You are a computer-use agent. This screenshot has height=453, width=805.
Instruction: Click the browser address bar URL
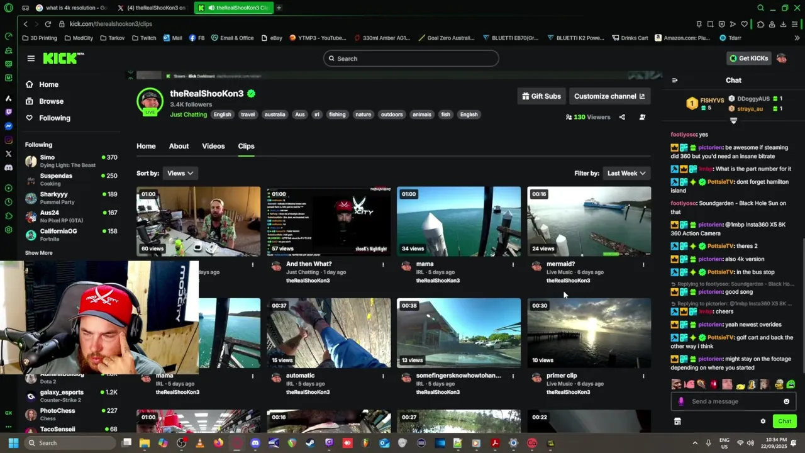(x=111, y=24)
